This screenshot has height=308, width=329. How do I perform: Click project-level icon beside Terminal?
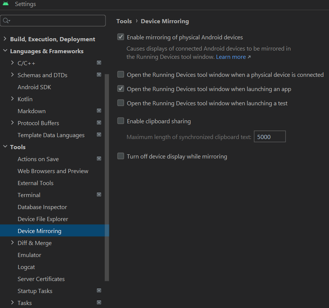pyautogui.click(x=99, y=195)
